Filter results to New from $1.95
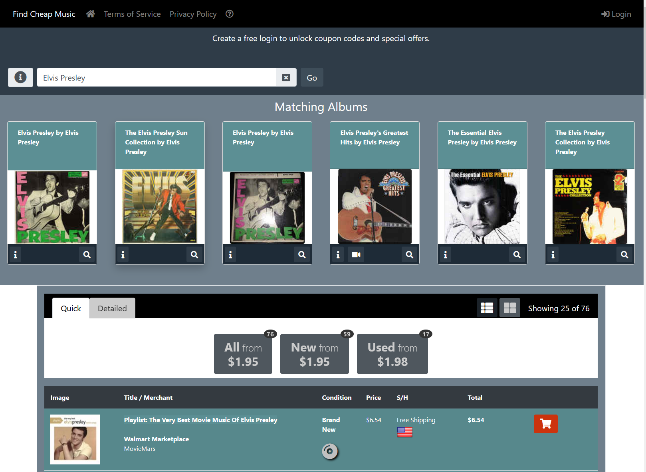The image size is (646, 472). click(315, 354)
